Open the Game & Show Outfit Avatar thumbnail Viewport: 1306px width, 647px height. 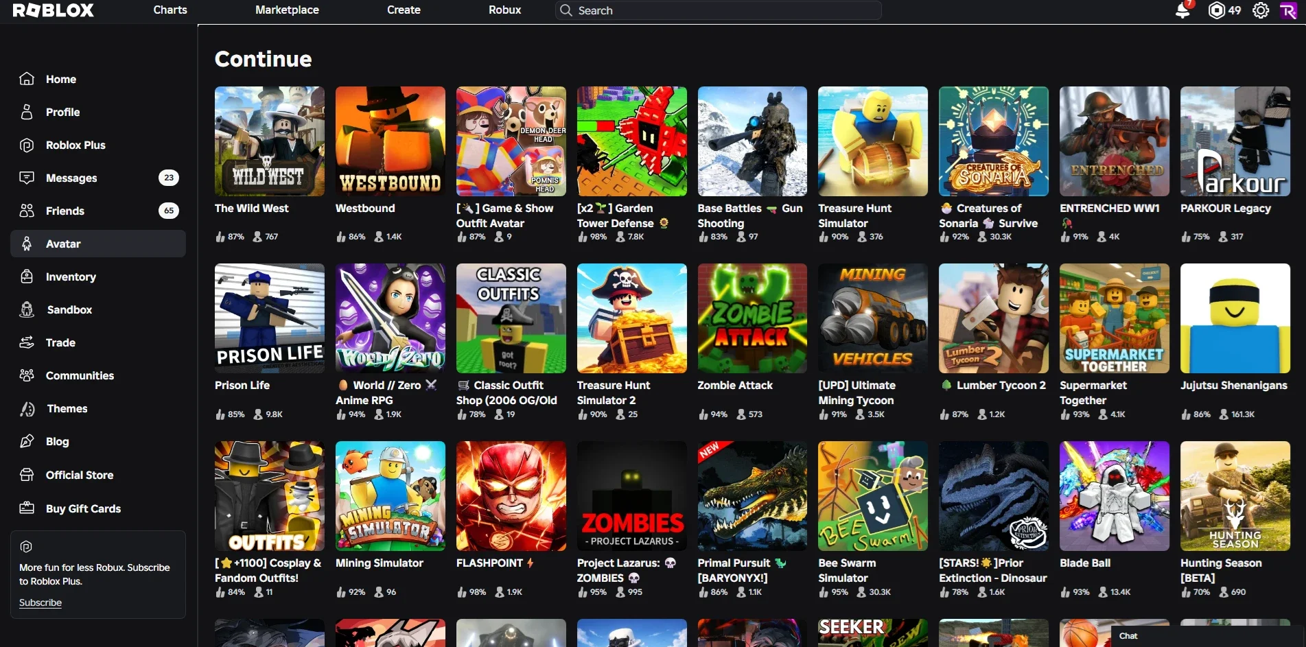(511, 141)
